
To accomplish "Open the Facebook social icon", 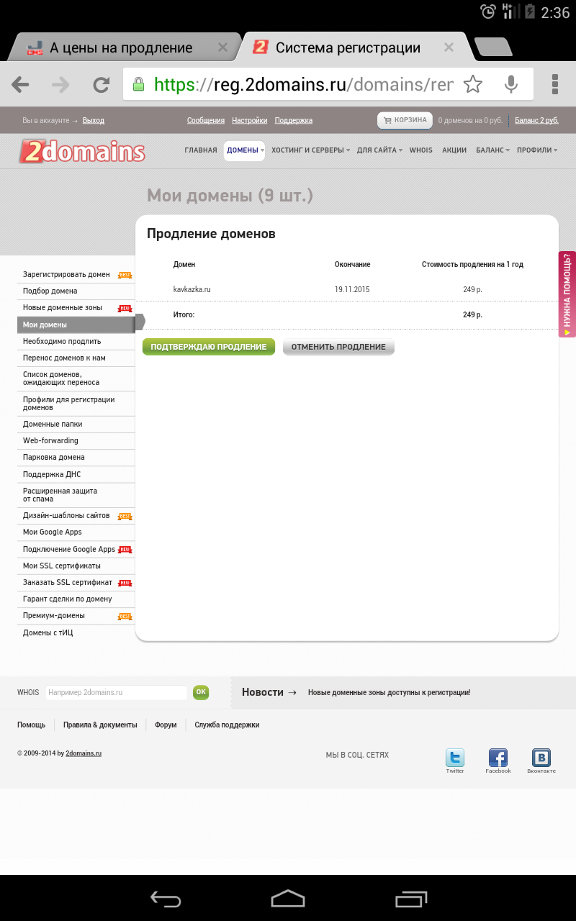I will tap(498, 758).
